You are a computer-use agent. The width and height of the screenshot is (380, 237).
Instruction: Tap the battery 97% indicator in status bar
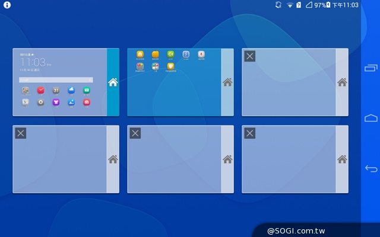[321, 5]
